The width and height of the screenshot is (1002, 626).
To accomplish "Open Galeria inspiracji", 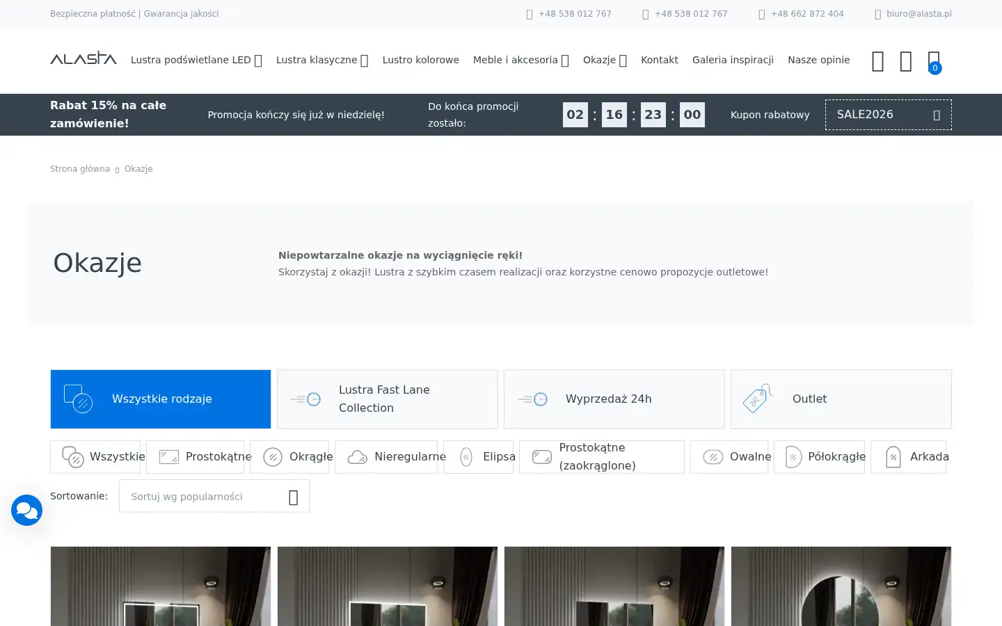I will tap(733, 60).
